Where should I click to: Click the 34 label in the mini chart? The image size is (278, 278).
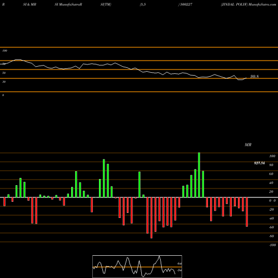[179, 270]
